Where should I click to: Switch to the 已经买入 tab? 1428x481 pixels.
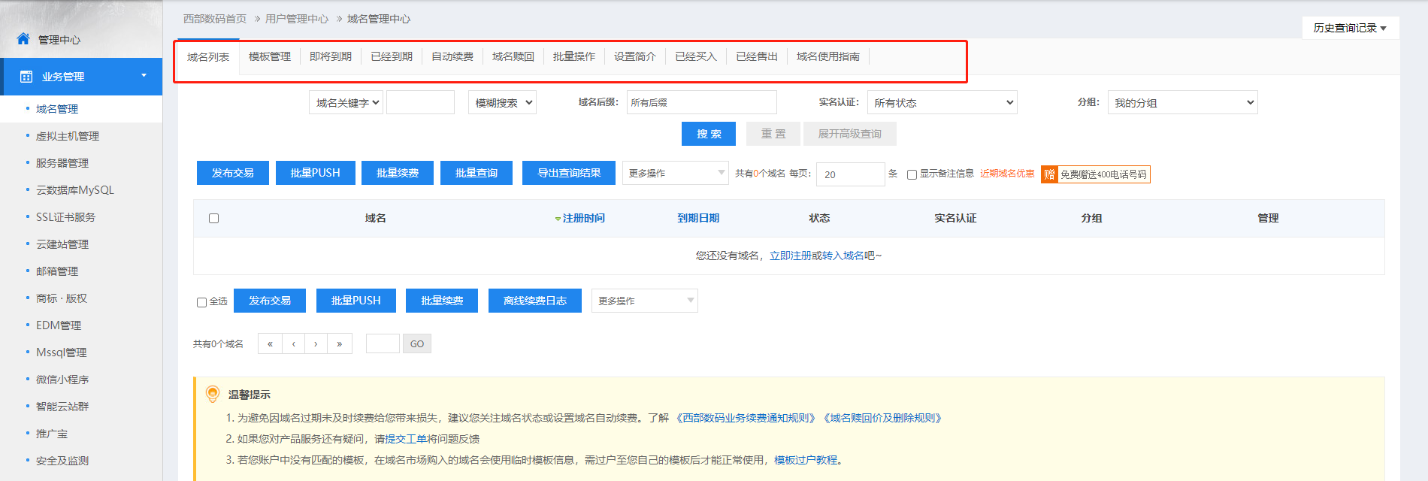(695, 56)
